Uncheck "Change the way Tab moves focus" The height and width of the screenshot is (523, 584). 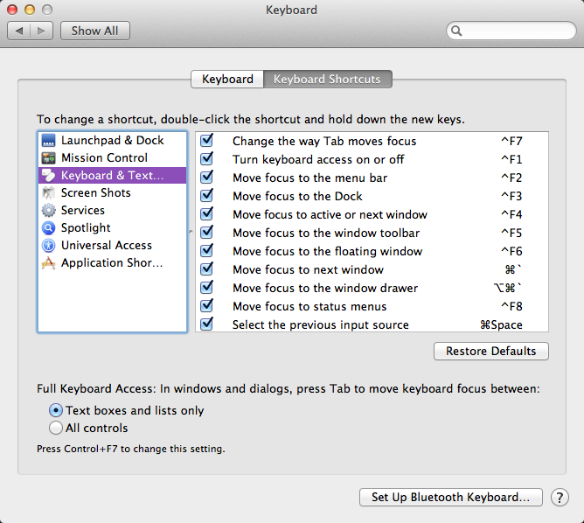(x=207, y=141)
